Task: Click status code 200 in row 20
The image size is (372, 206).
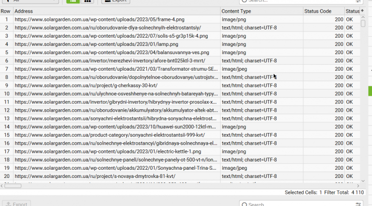Action: 339,176
